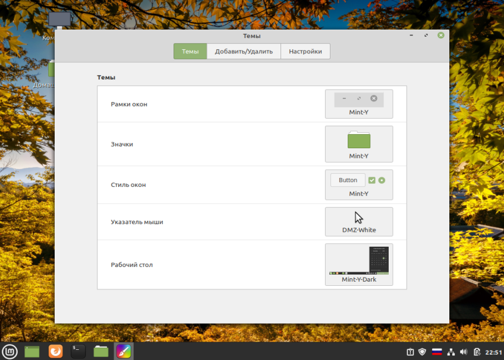Click the show desktop taskbar icon
504x360 pixels.
click(x=32, y=352)
